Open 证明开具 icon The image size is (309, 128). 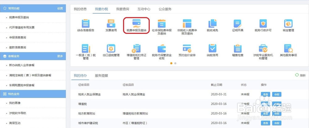pos(238,24)
